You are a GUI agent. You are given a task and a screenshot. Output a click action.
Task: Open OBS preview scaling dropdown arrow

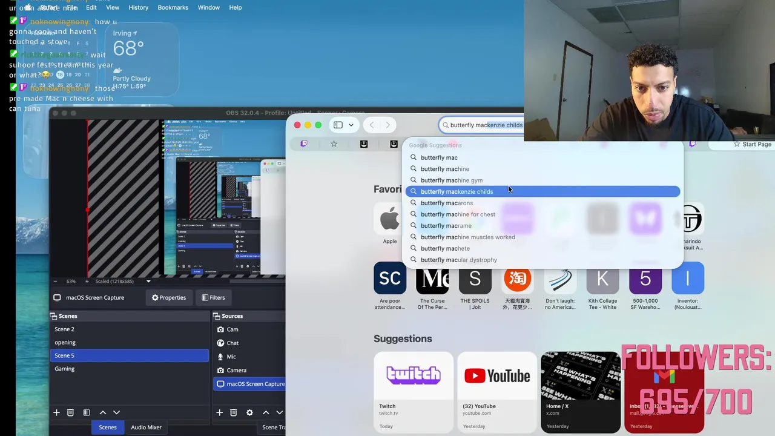pos(148,281)
